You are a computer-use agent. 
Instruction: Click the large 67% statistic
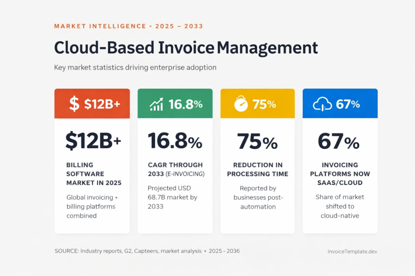coord(340,141)
